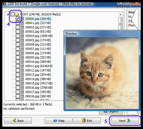Image resolution: width=143 pixels, height=129 pixels.
Task: Click the i00001.jpg file icon
Action: click(22, 23)
